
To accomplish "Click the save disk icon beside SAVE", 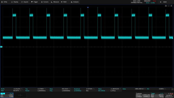I will pos(161,2).
